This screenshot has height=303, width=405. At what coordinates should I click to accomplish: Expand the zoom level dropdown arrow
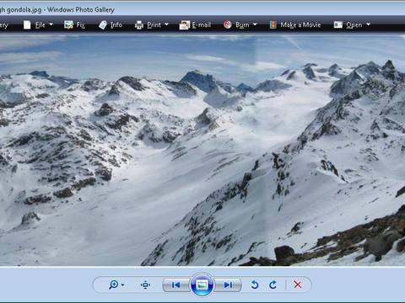[122, 285]
